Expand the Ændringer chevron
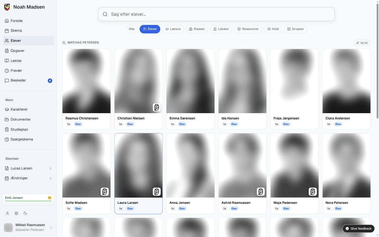The width and height of the screenshot is (379, 237). tap(50, 178)
